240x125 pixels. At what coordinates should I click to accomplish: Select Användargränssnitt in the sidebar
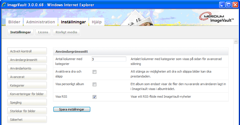pyautogui.click(x=27, y=60)
